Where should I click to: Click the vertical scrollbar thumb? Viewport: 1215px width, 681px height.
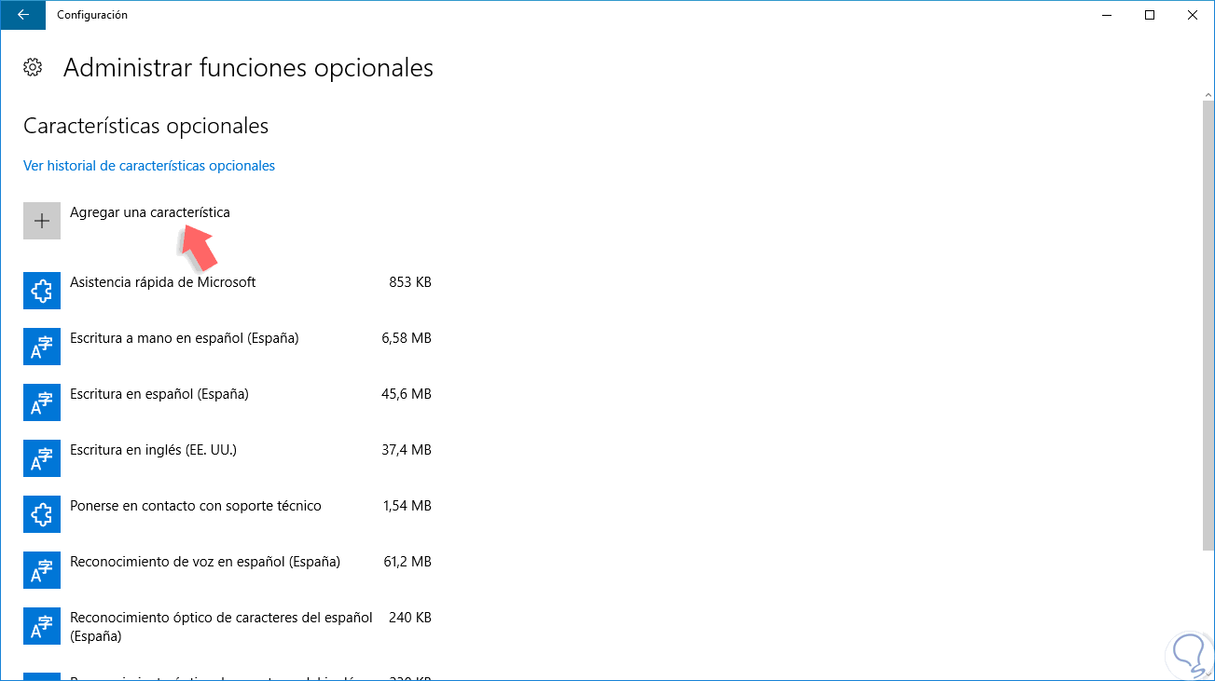1208,326
